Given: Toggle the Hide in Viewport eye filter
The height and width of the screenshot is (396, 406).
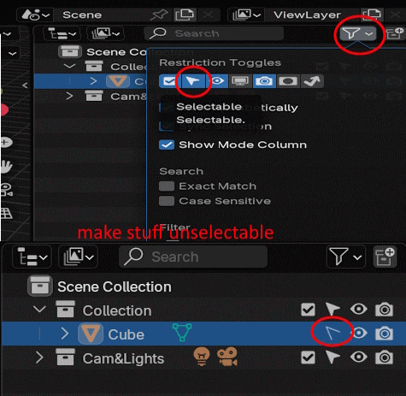Looking at the screenshot, I should (217, 81).
